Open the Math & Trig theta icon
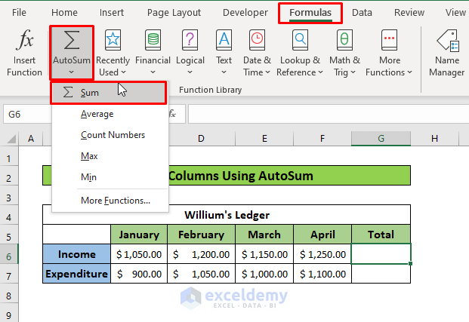This screenshot has height=322, width=469. point(344,40)
